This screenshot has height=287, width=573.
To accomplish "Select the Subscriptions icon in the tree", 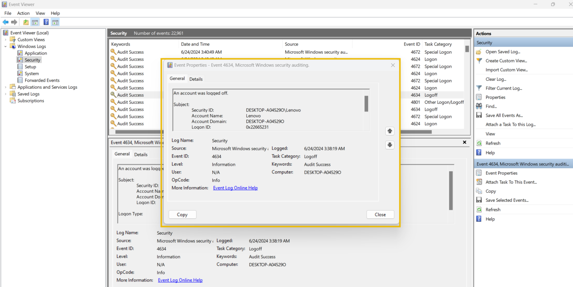I will [13, 101].
